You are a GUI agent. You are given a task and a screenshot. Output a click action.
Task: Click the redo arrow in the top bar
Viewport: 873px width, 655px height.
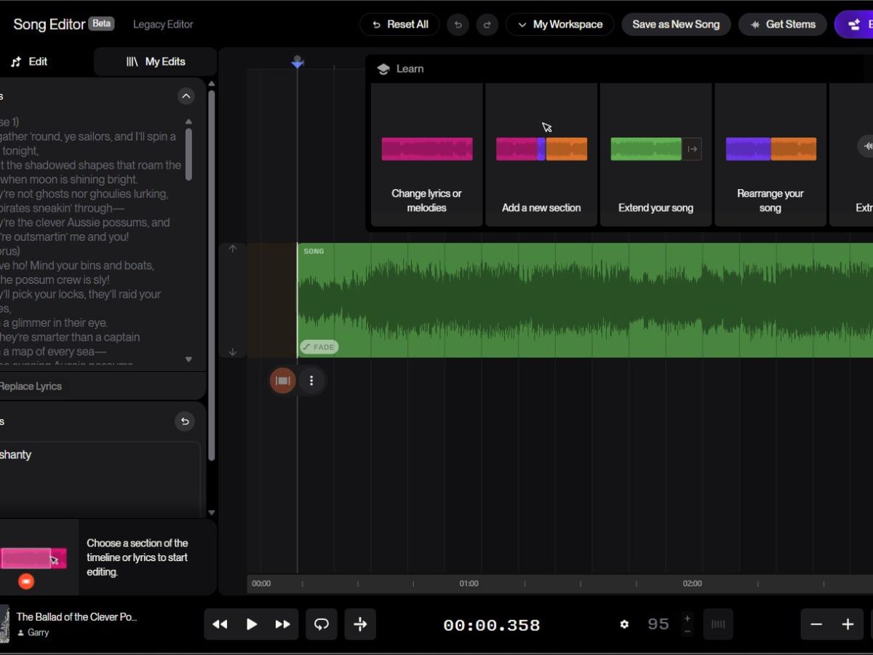(x=487, y=24)
